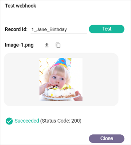Focus the Record Id input field
This screenshot has width=131, height=145.
tap(59, 29)
